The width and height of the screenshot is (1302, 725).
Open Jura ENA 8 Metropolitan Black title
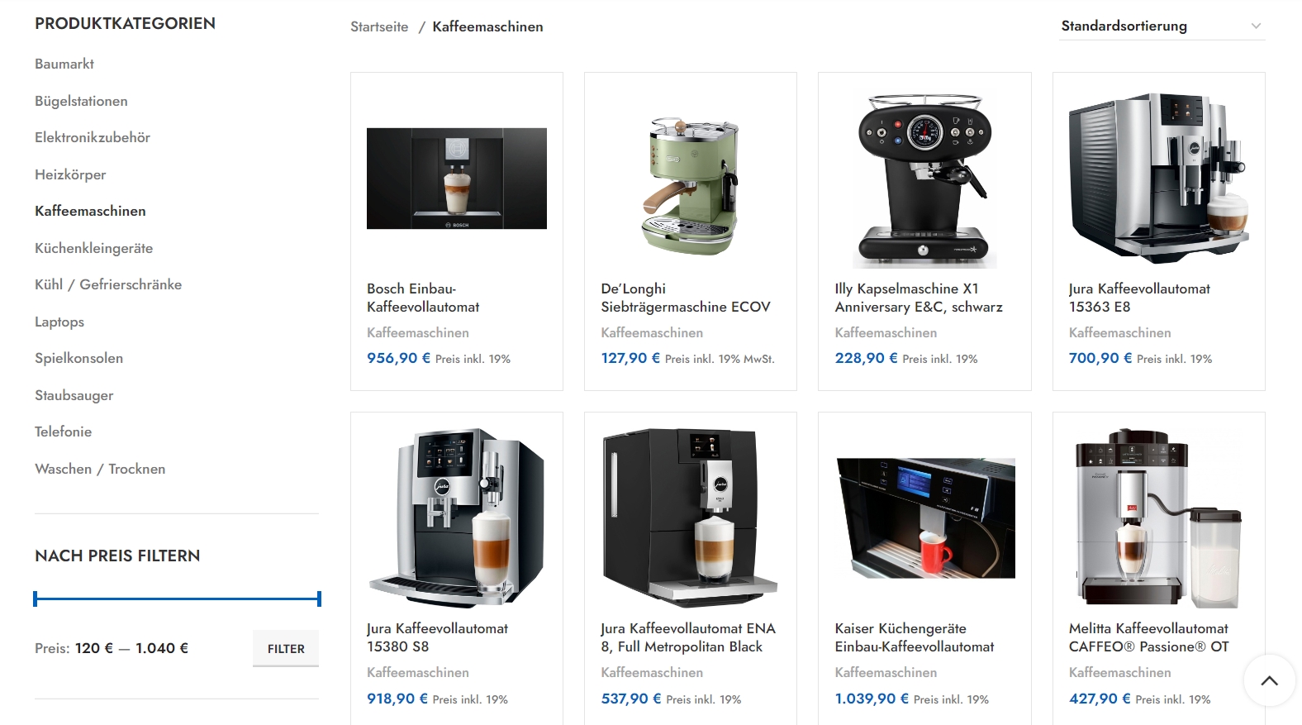pos(688,637)
